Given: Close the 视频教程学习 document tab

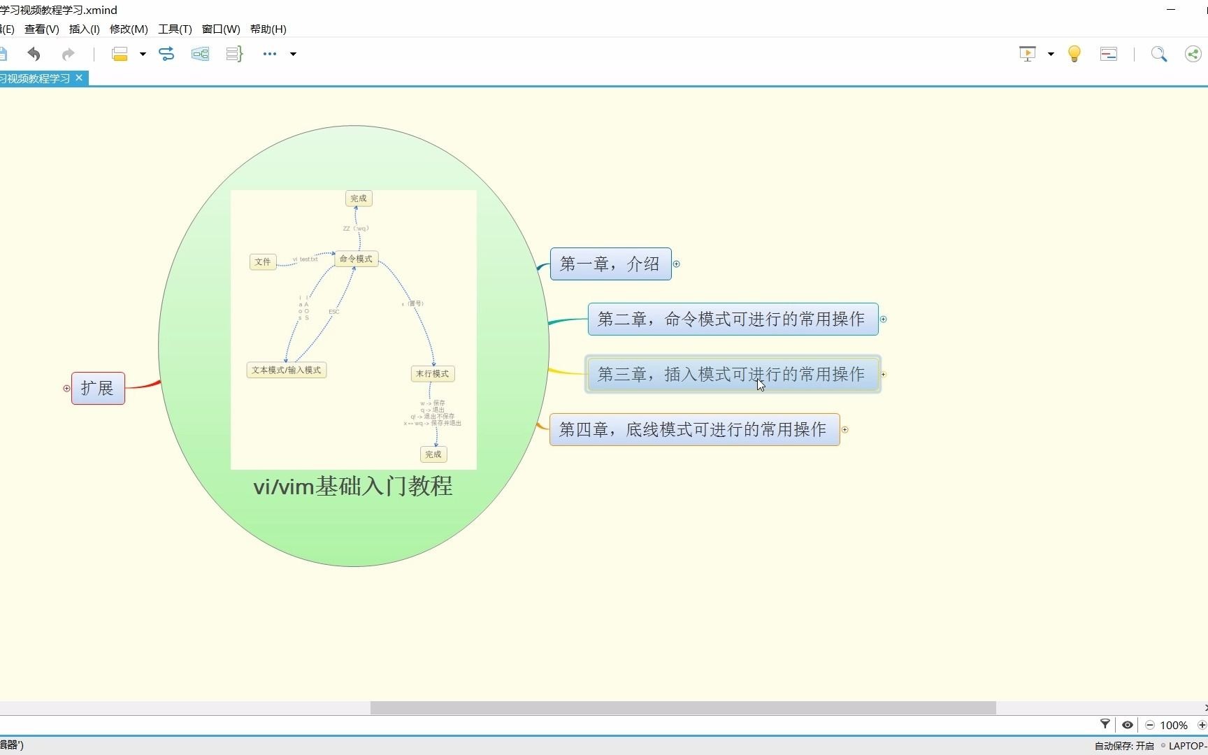Looking at the screenshot, I should click(79, 78).
